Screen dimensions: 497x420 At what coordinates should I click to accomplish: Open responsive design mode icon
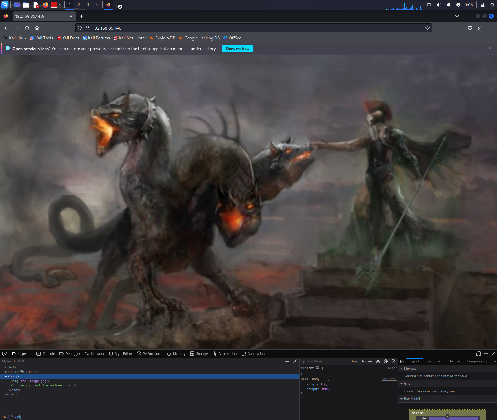(478, 354)
